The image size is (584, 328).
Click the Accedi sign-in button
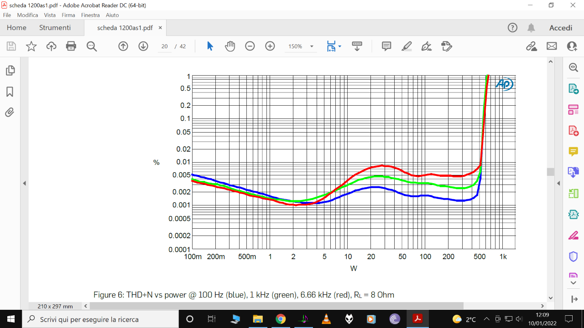561,28
